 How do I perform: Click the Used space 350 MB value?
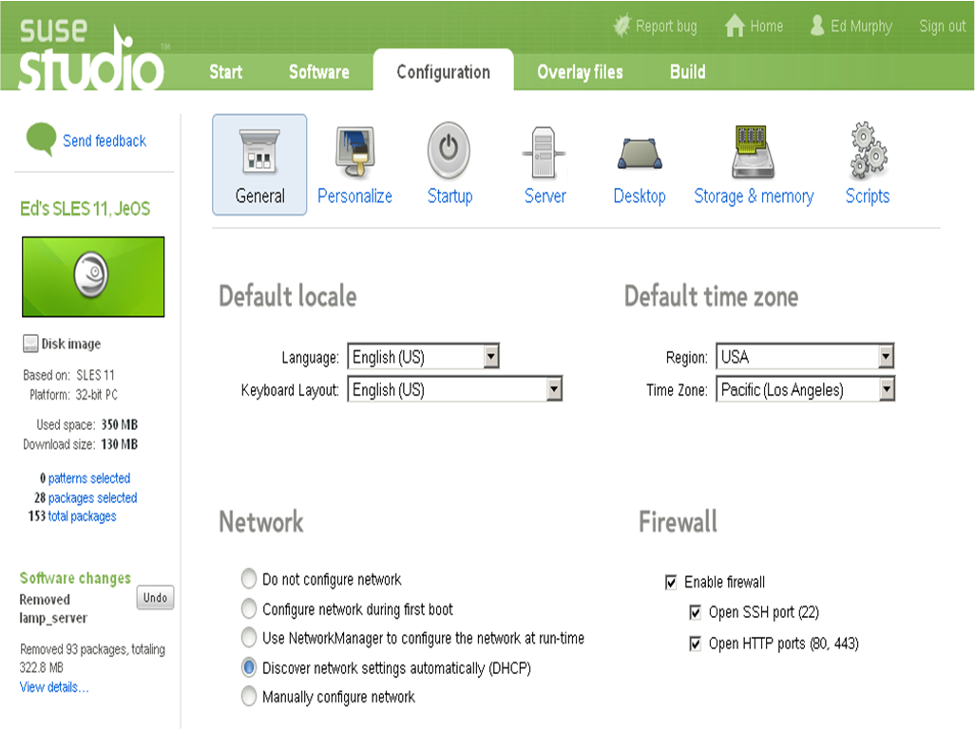click(x=120, y=424)
